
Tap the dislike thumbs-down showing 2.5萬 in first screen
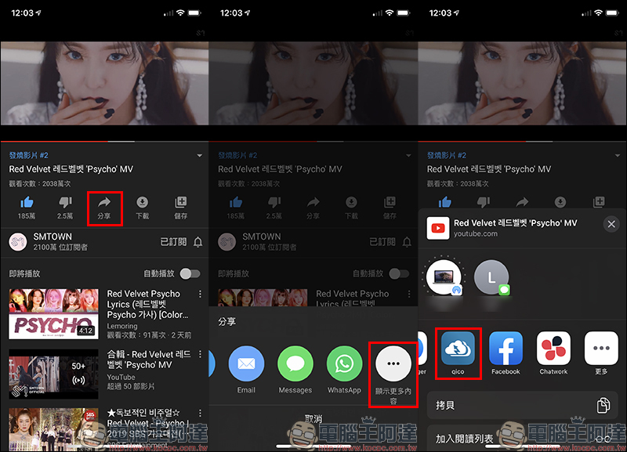click(x=65, y=203)
